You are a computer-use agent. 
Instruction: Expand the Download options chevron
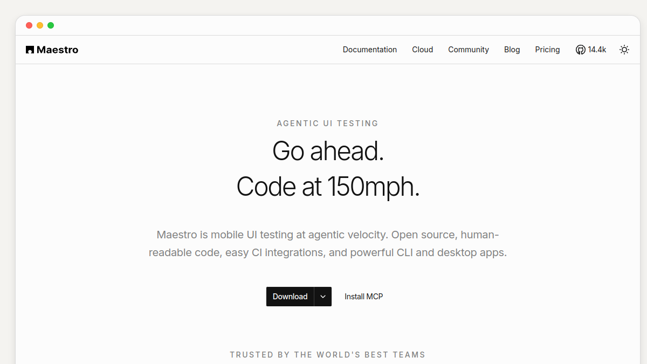point(323,297)
